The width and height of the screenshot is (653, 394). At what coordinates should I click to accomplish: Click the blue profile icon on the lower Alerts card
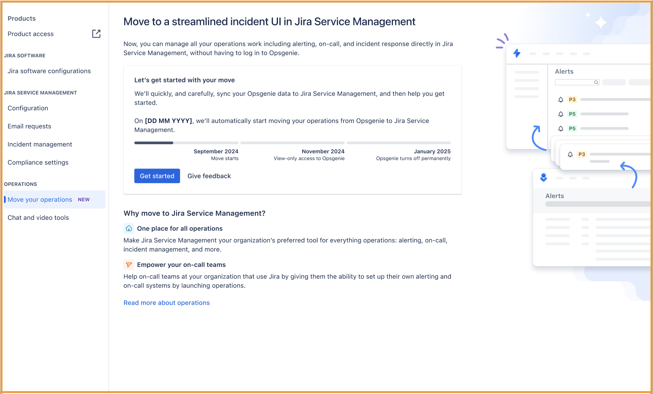point(544,177)
